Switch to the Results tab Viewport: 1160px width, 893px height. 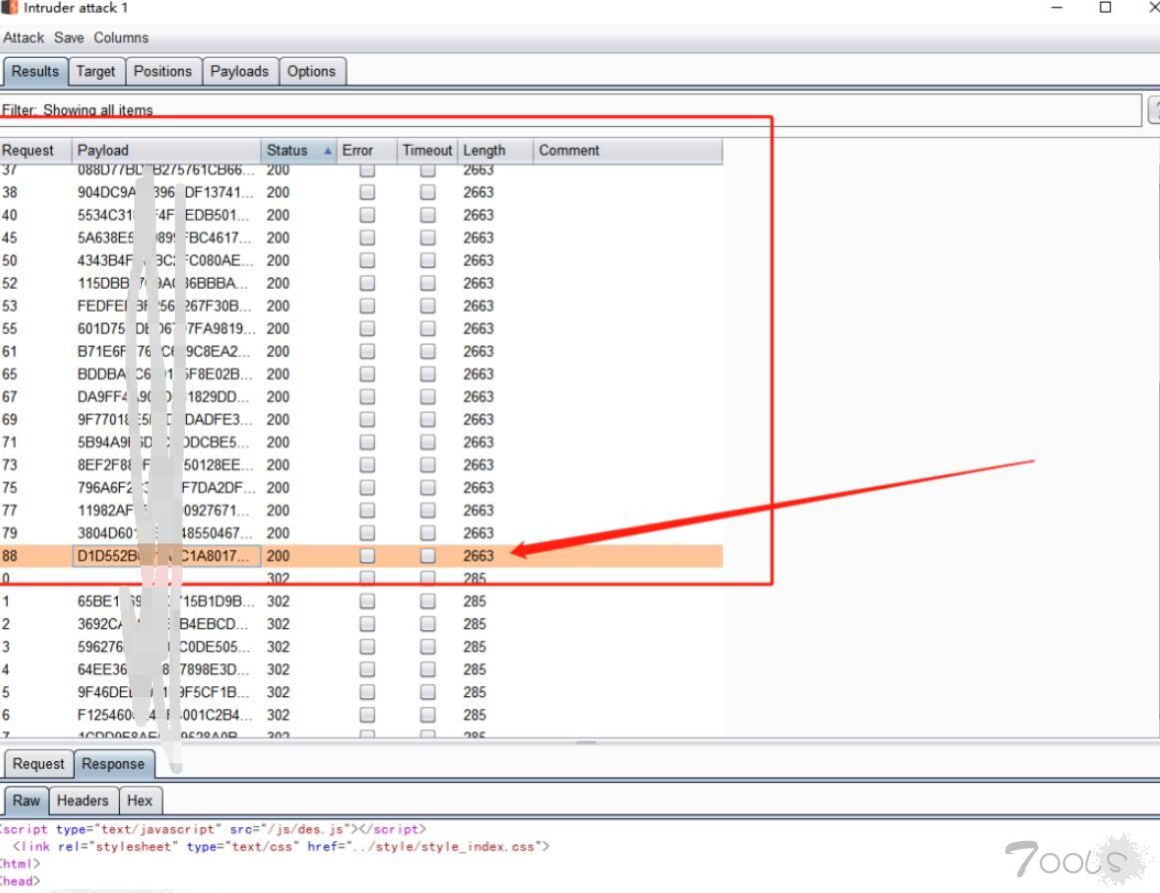[35, 71]
